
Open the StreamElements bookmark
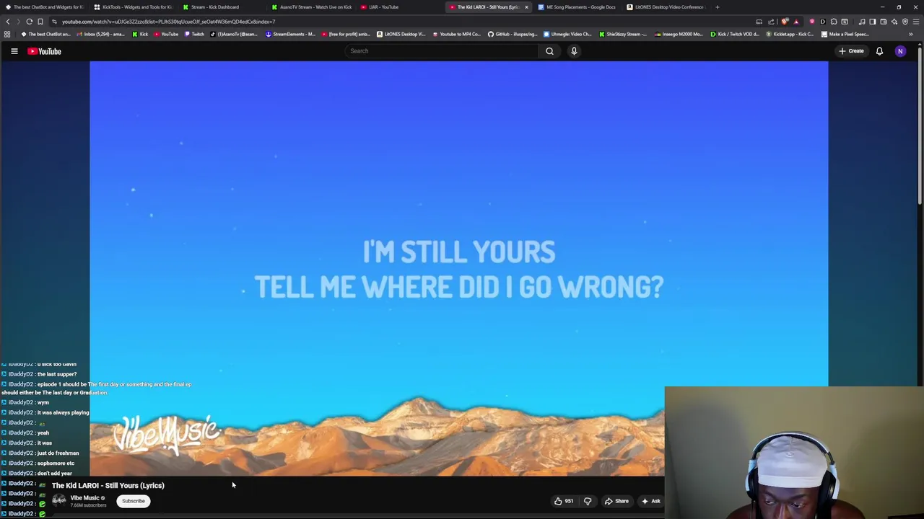(290, 34)
